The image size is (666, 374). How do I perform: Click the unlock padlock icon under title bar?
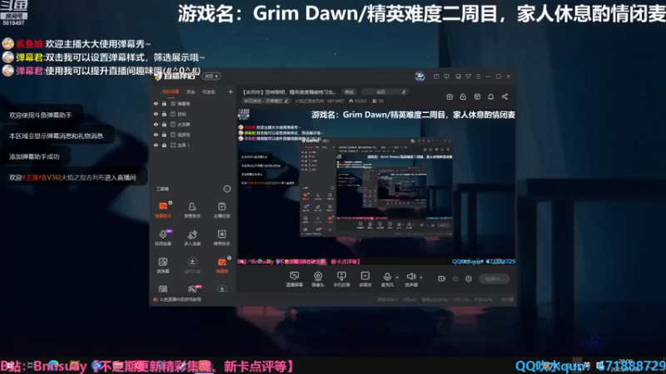click(x=463, y=96)
